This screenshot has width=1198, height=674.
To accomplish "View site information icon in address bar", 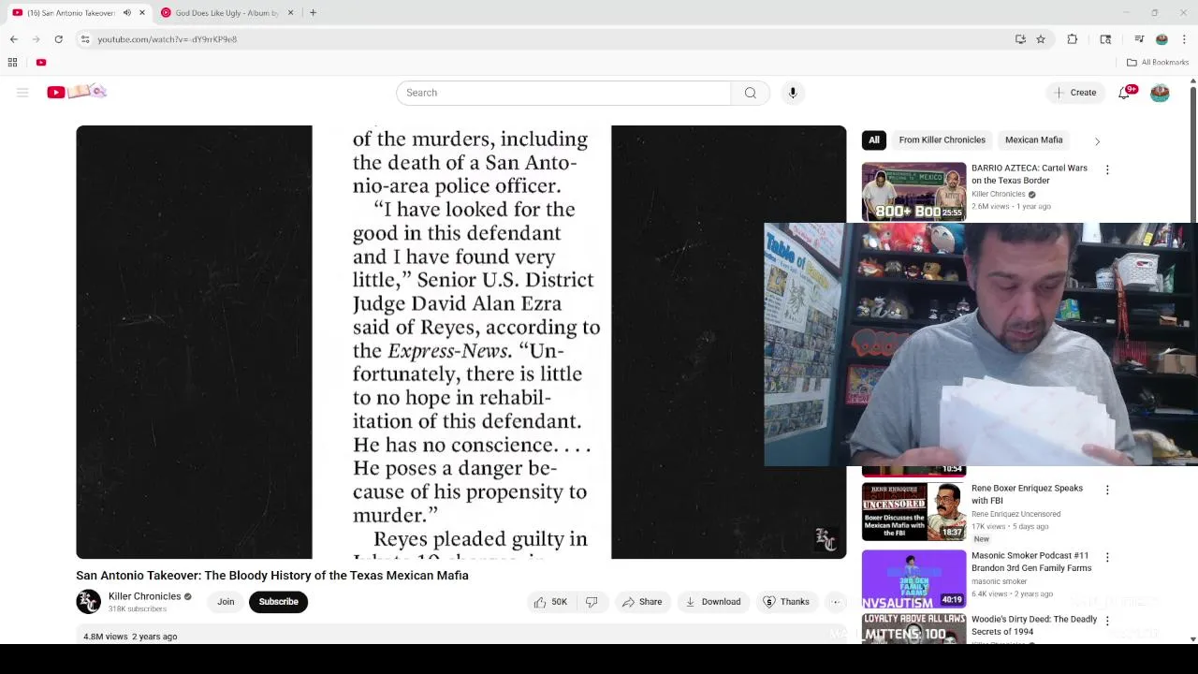I will pyautogui.click(x=85, y=39).
